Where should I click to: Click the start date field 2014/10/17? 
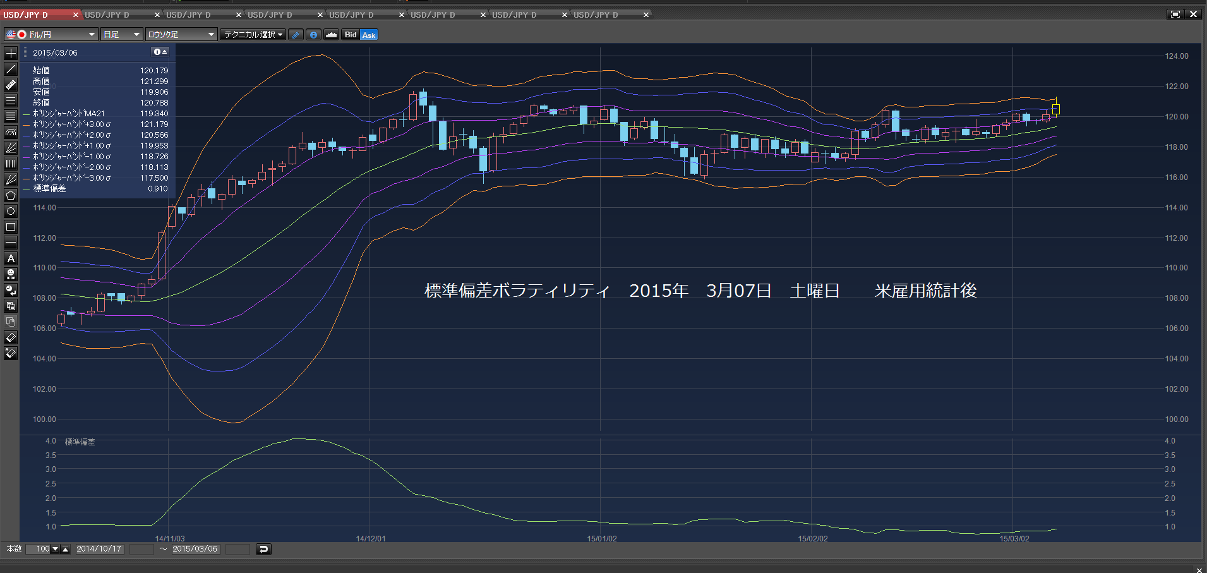(99, 549)
